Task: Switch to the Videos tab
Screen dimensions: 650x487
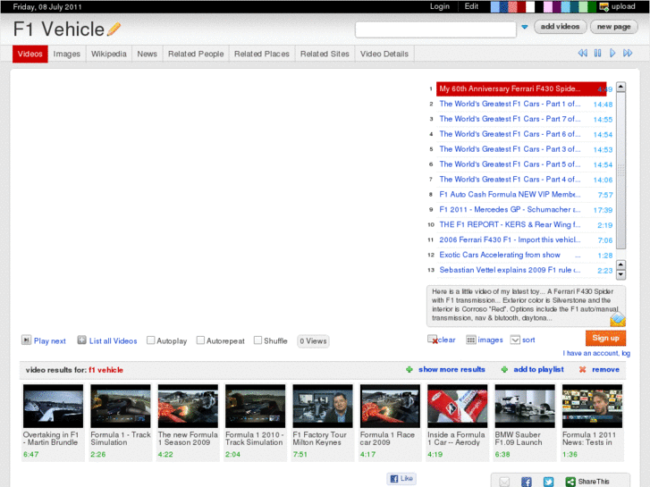Action: point(30,54)
